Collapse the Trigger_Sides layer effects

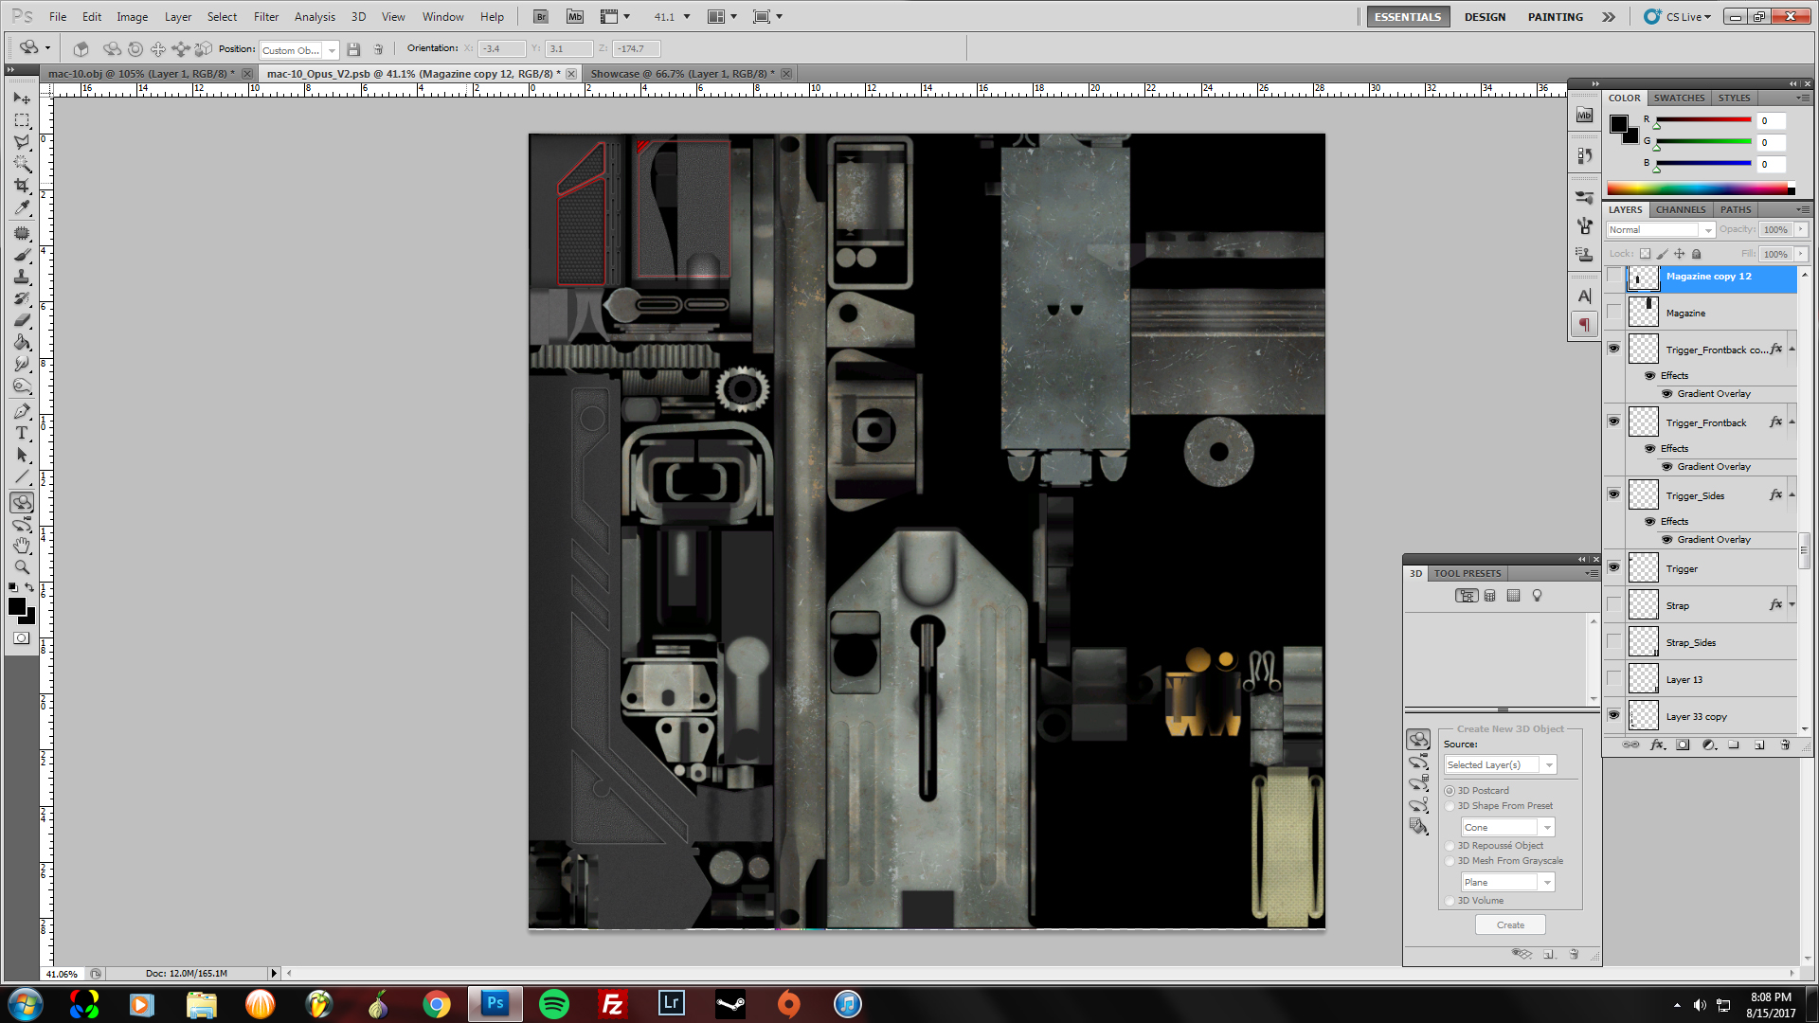[1792, 494]
